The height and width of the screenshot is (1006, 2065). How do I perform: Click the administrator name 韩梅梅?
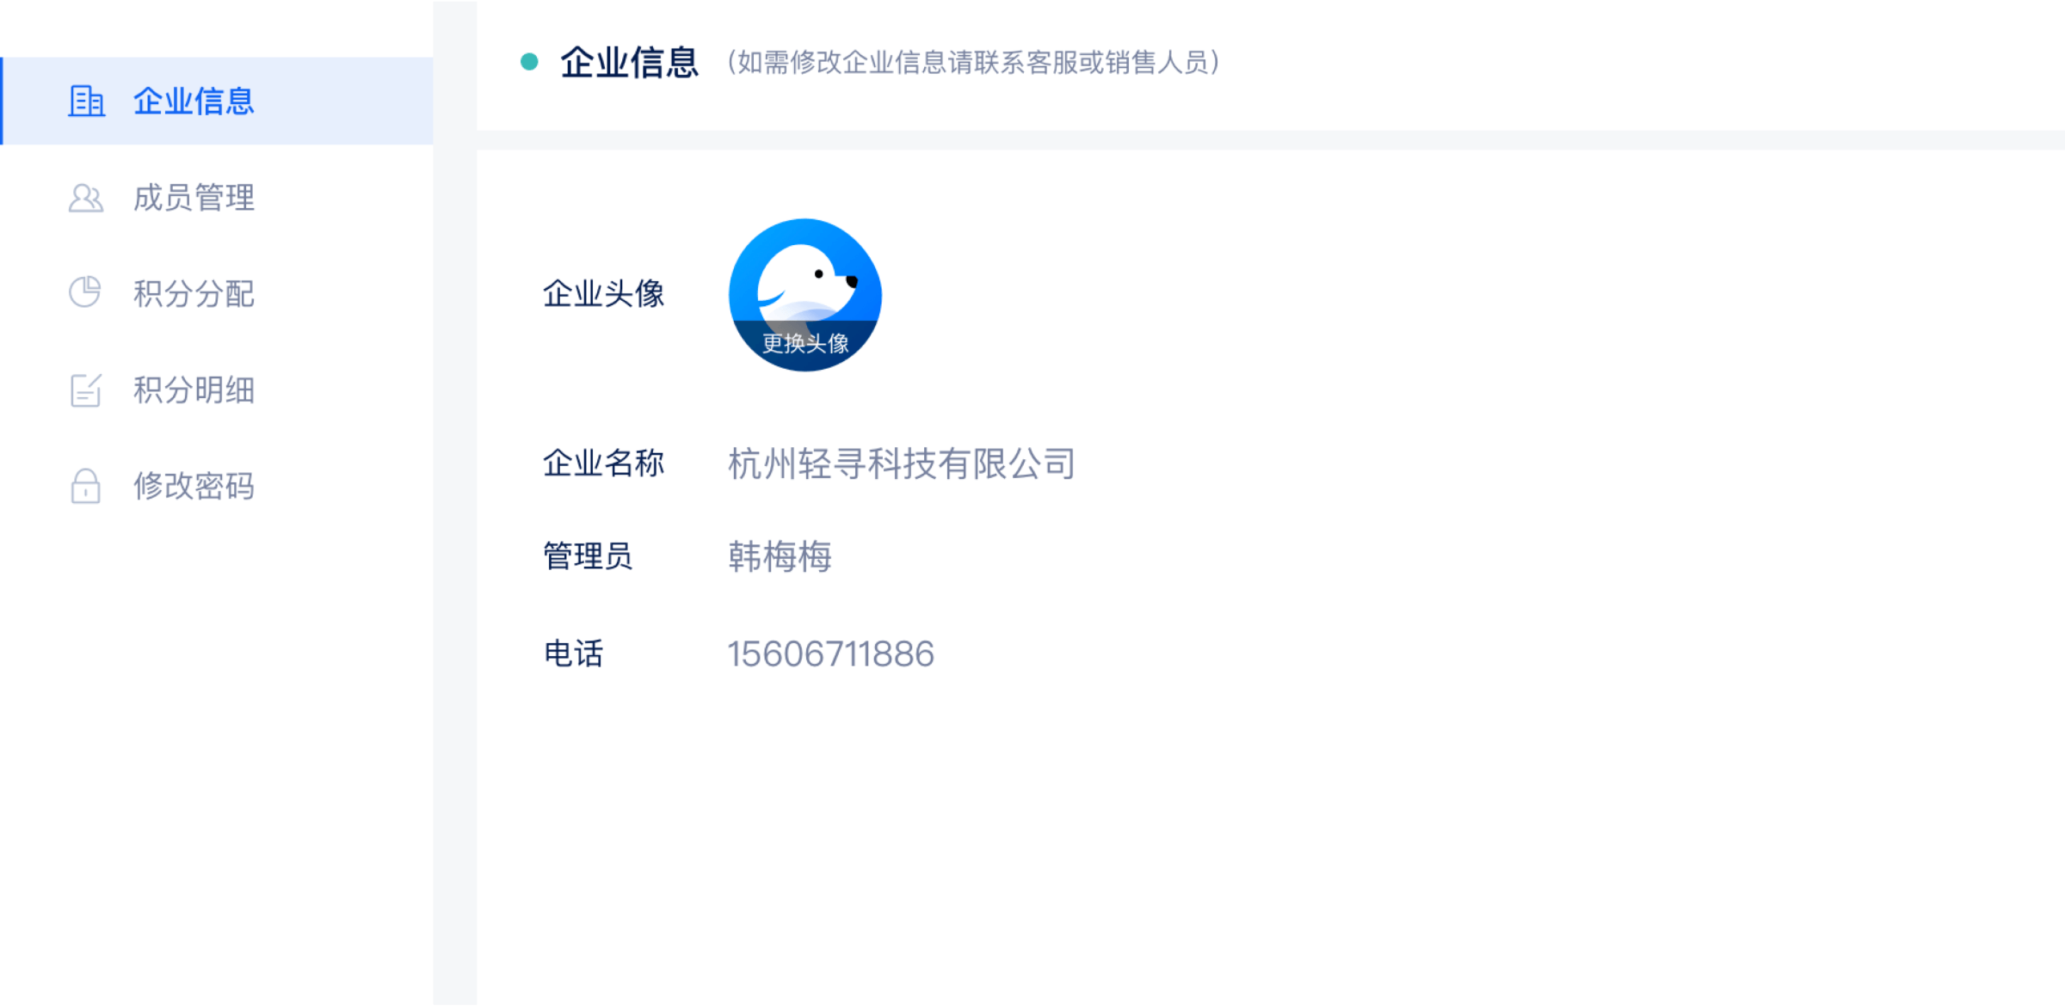pos(780,556)
